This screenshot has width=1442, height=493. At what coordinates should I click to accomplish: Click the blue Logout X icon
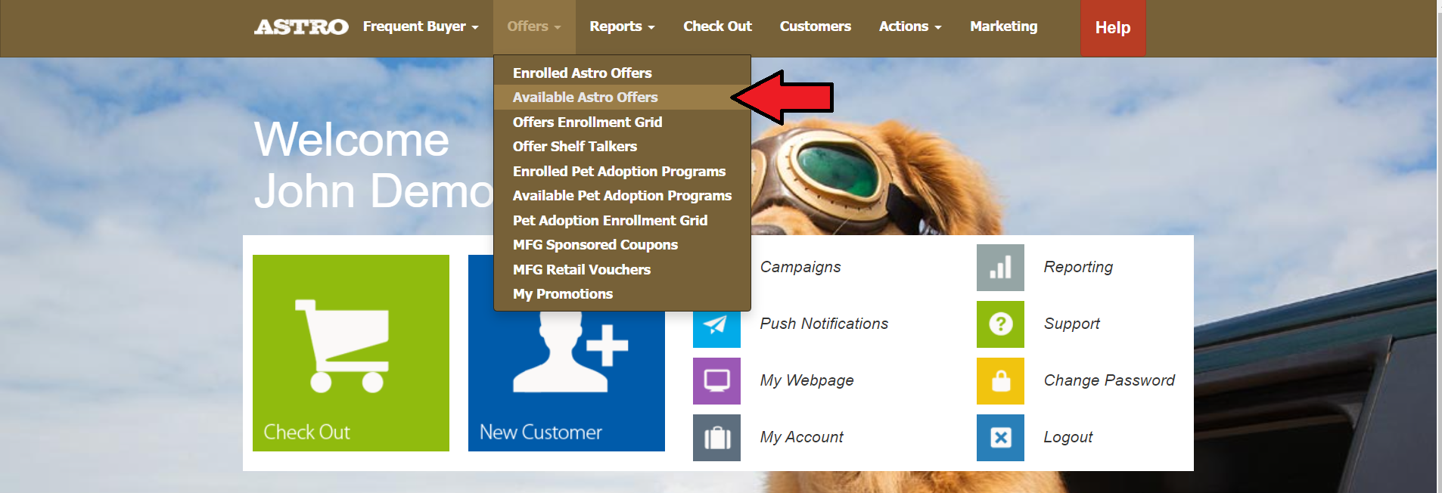coord(999,438)
